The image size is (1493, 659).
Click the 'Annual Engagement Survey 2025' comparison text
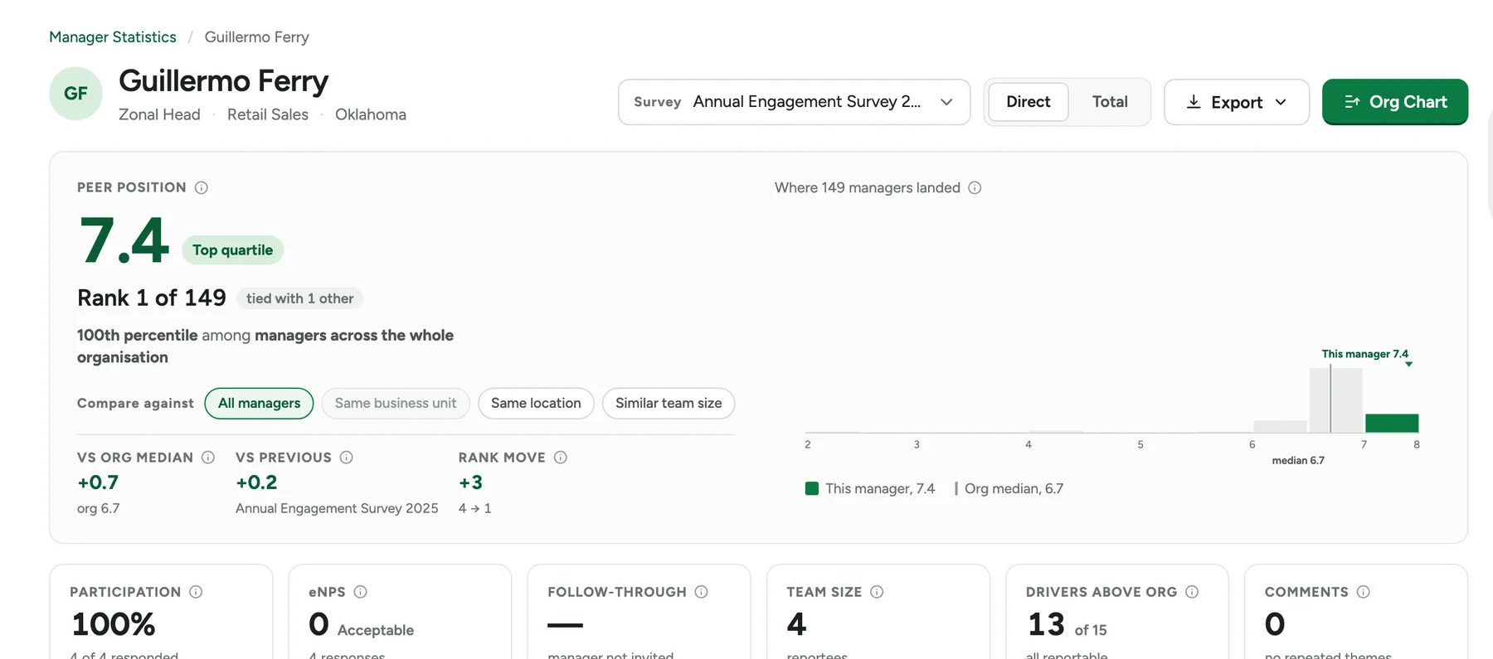tap(337, 508)
